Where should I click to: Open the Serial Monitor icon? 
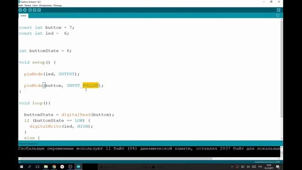tap(278, 10)
